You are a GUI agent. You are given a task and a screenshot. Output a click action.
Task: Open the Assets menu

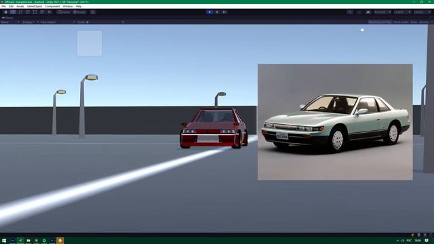coord(20,6)
